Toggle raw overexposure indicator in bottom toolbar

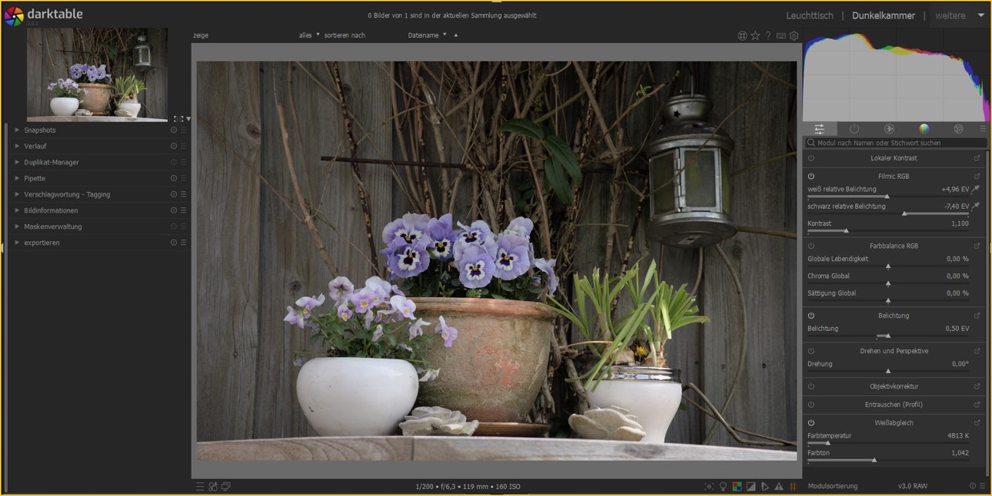coord(737,486)
